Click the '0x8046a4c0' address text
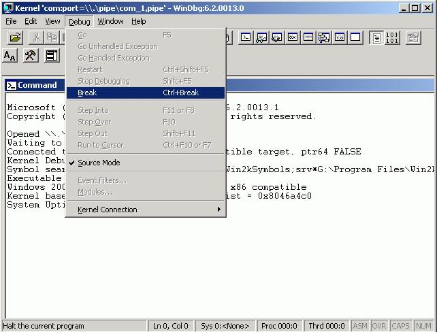Screen dimensions: 437x332 [x=285, y=196]
